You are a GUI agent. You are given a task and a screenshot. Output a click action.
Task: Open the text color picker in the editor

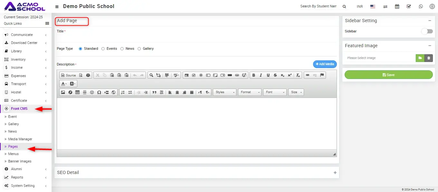point(64,84)
